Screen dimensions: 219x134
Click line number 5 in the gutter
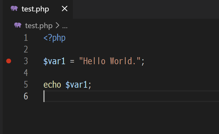(x=26, y=85)
